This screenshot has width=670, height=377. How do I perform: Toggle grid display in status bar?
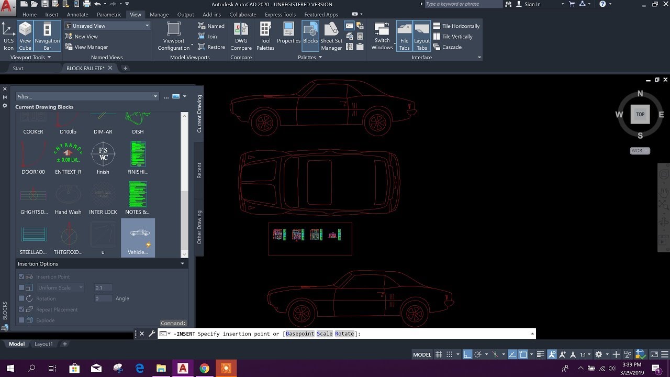(x=439, y=354)
